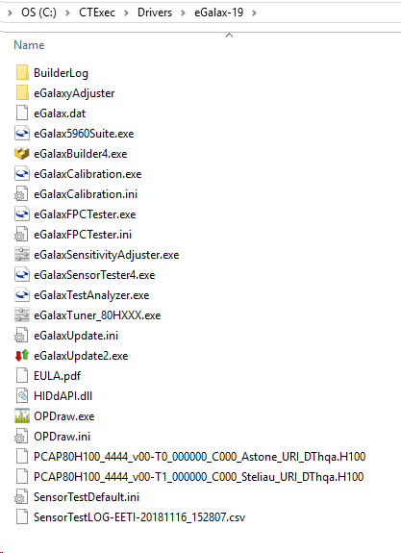Click the eGalax5960Suite.exe icon
The height and width of the screenshot is (553, 401).
tap(22, 134)
